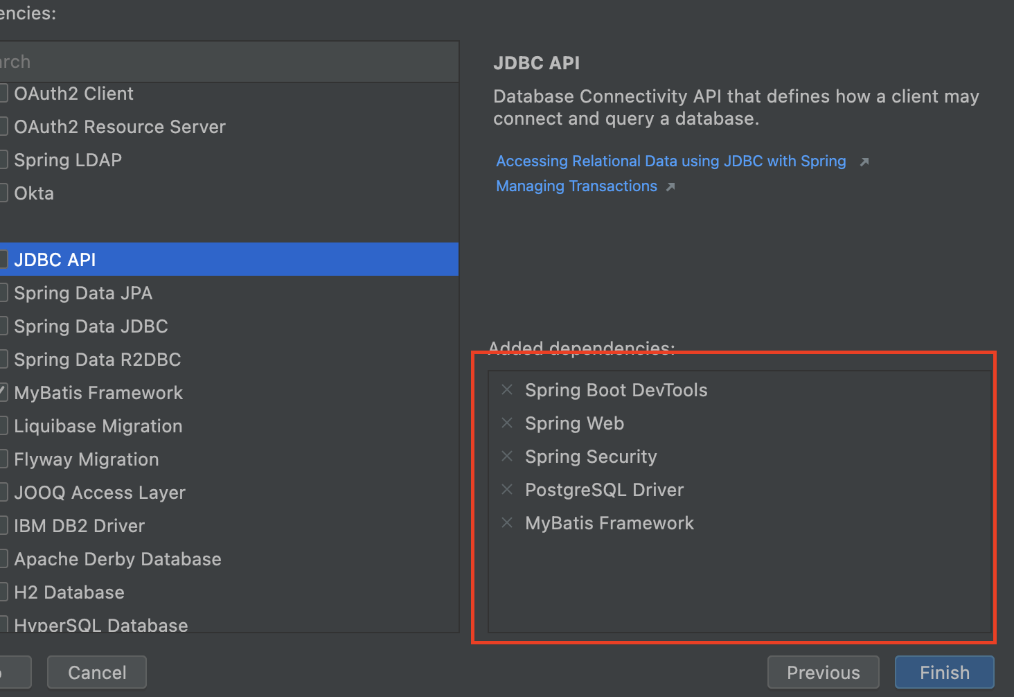Check the JOOQ Access Layer checkbox
This screenshot has width=1014, height=697.
pyautogui.click(x=3, y=493)
